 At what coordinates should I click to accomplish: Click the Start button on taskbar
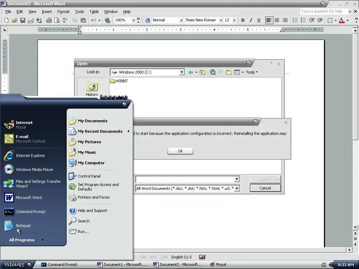click(18, 264)
